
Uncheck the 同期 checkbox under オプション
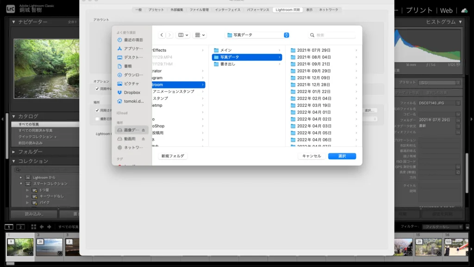[97, 89]
